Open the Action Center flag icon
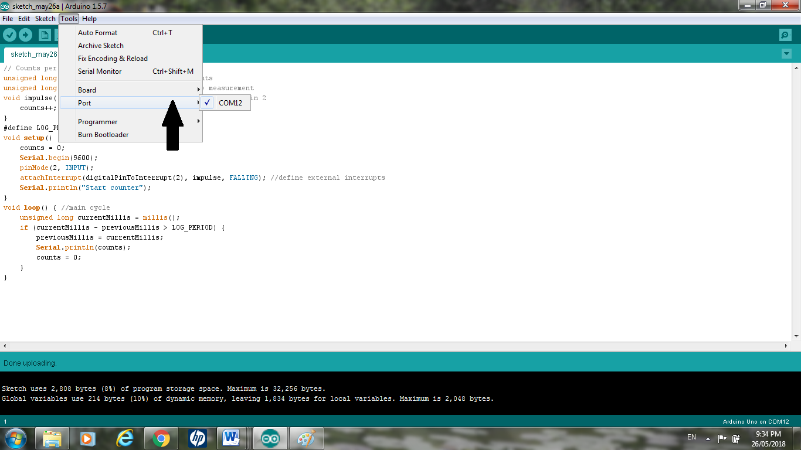Screen dimensions: 801x450 click(x=722, y=438)
